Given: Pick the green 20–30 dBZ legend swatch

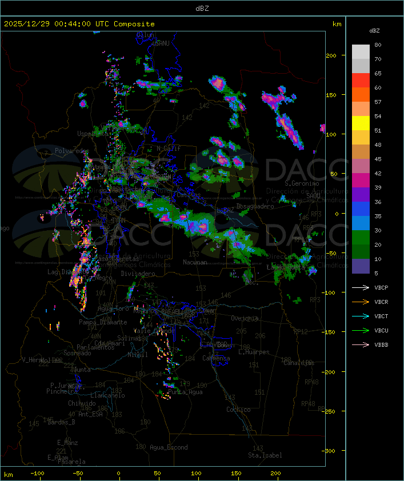Looking at the screenshot, I should point(361,238).
